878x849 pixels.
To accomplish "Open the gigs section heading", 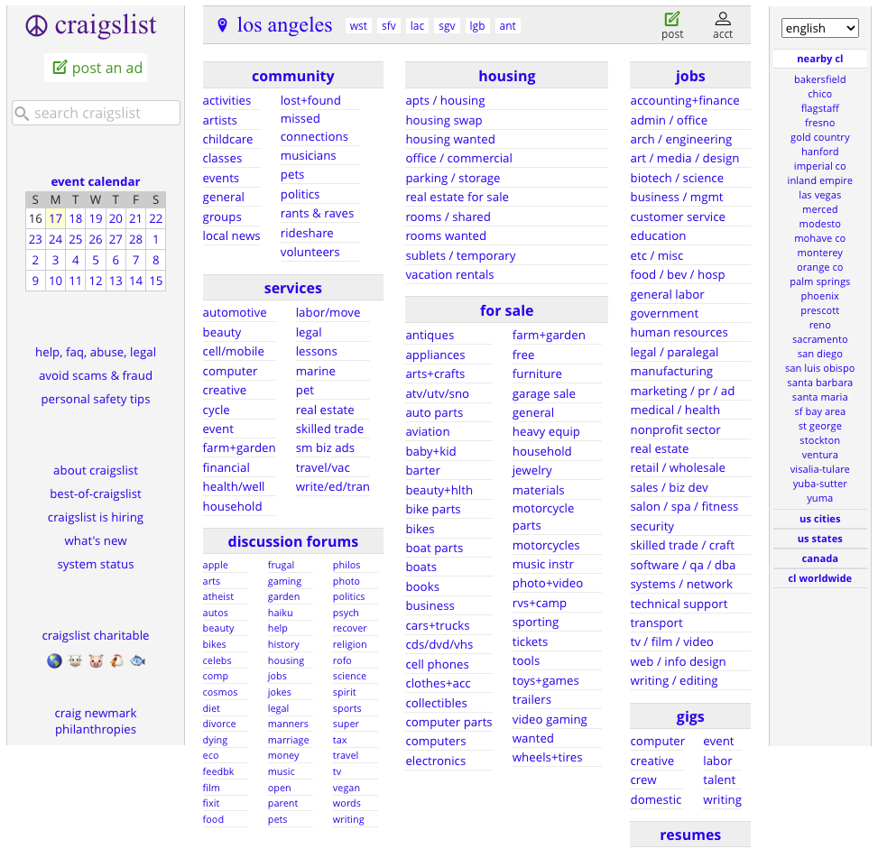I will [x=689, y=717].
